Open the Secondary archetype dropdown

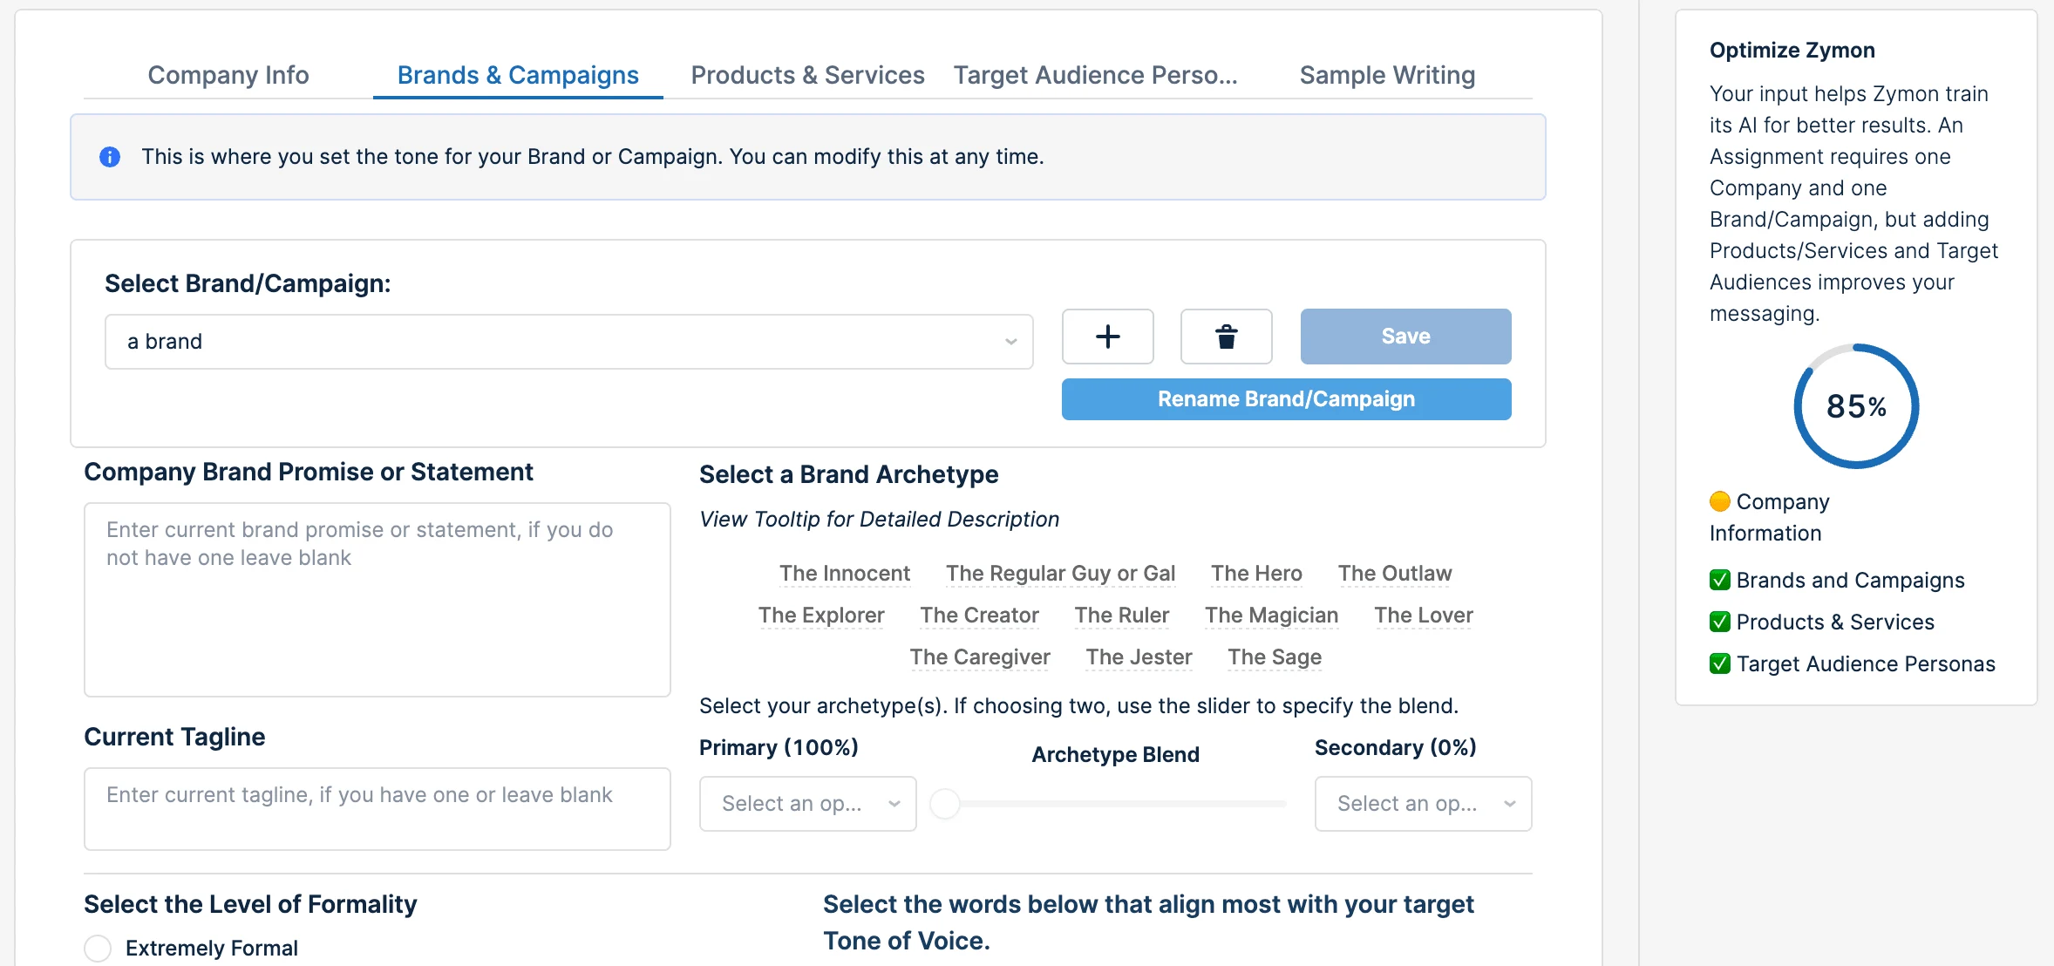point(1423,804)
